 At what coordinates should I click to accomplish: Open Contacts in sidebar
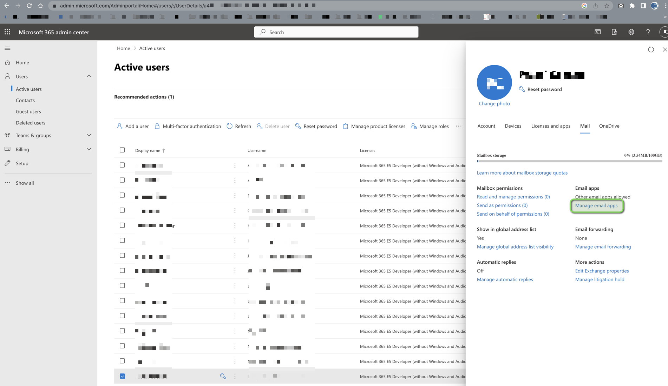point(25,100)
